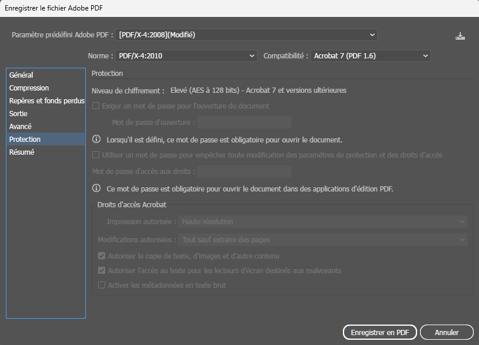Open the 'Impression autorisée' dropdown
This screenshot has width=479, height=345.
coord(324,222)
